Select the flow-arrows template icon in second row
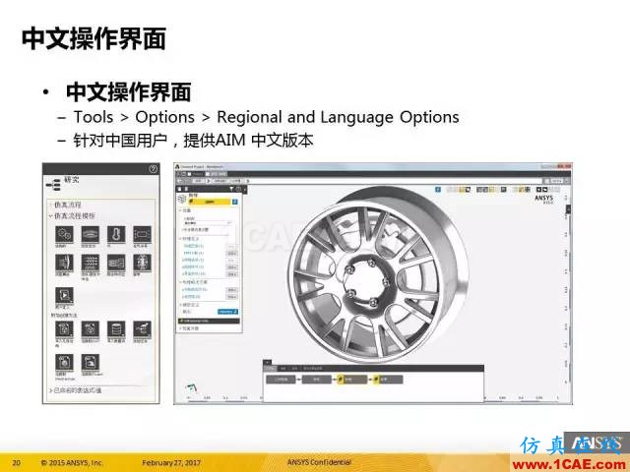The image size is (630, 472). (x=90, y=263)
